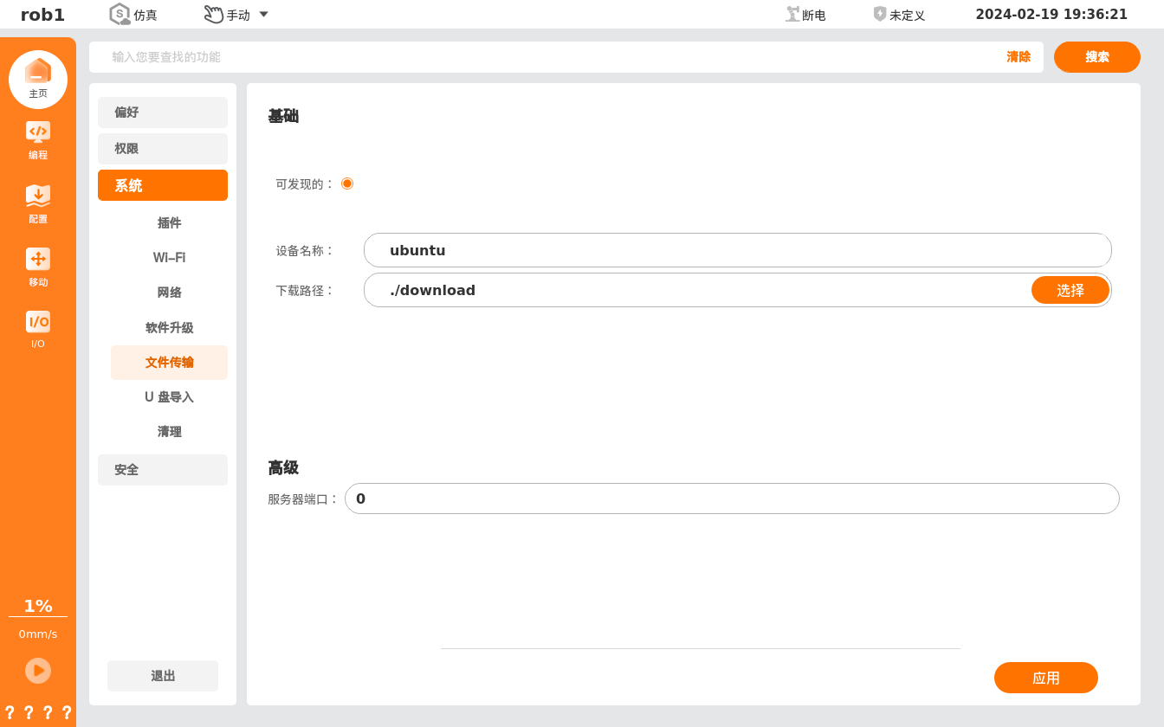Click the 退出 exit button
The image size is (1164, 727).
click(163, 676)
